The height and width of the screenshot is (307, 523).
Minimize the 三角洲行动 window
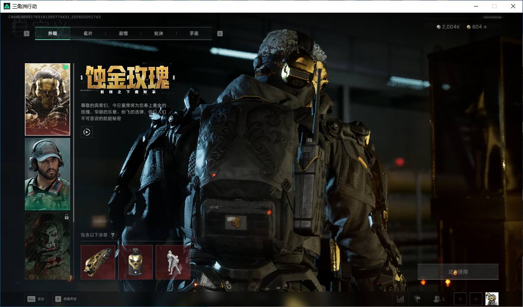point(476,6)
